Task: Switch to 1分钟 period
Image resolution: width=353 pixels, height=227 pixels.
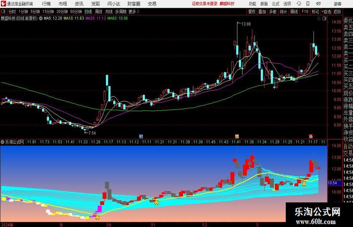Action: 23,12
